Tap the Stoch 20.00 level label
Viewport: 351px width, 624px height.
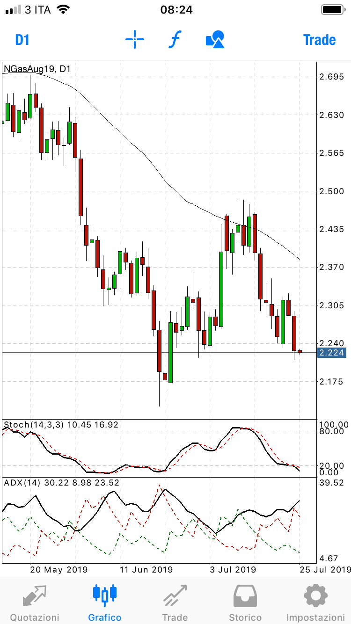pos(332,465)
